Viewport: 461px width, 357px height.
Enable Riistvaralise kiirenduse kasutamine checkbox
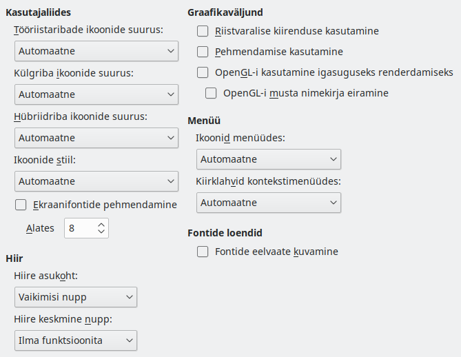tap(203, 31)
